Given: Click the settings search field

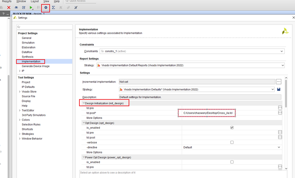Looking at the screenshot, I should pyautogui.click(x=44, y=27).
